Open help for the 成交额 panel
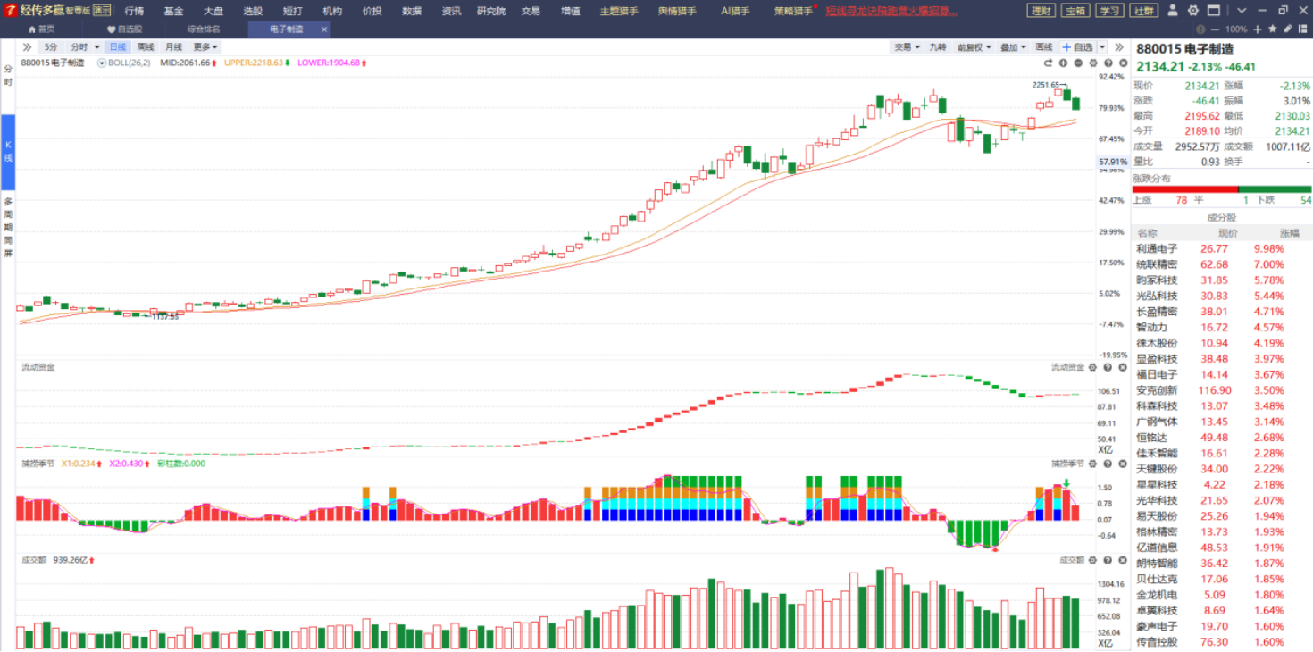Viewport: 1313px width, 652px height. 1108,560
